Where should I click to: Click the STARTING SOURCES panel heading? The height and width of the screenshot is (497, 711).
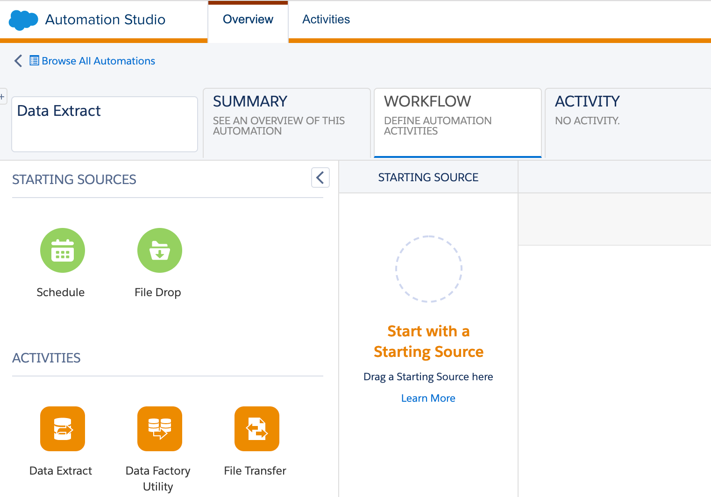point(74,179)
